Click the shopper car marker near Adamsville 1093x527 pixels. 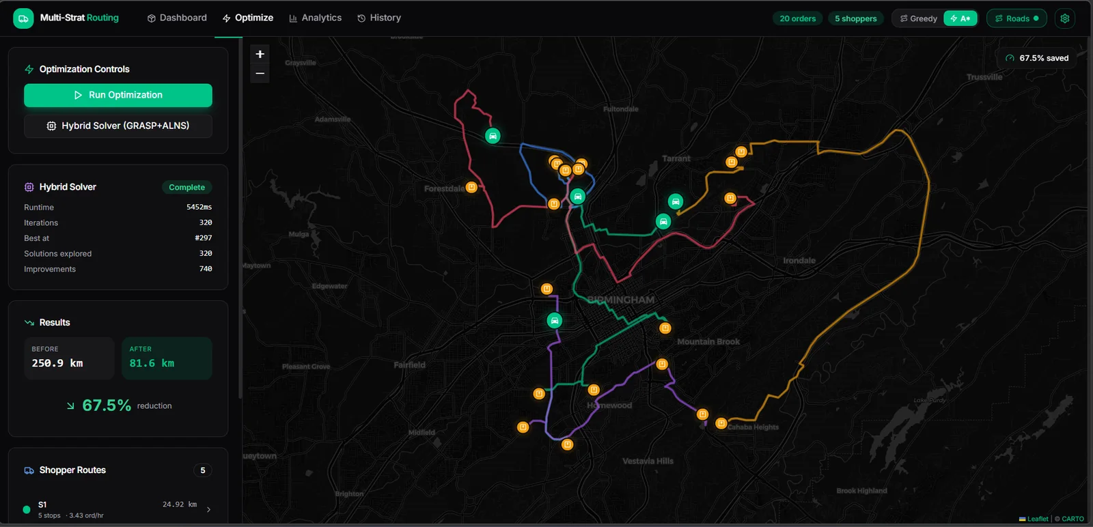point(493,136)
